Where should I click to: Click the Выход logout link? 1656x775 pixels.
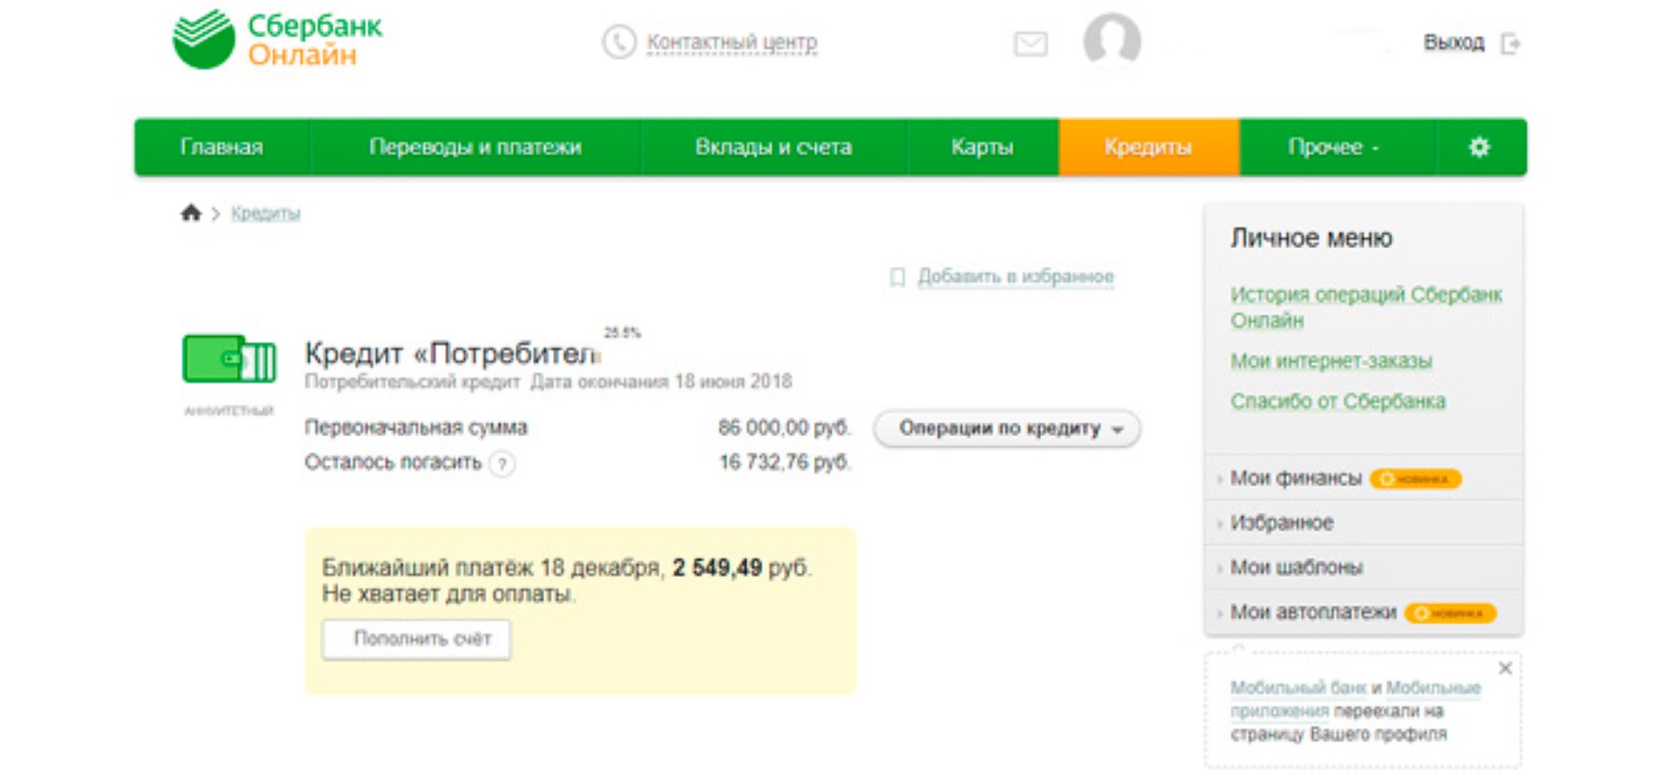click(1454, 43)
